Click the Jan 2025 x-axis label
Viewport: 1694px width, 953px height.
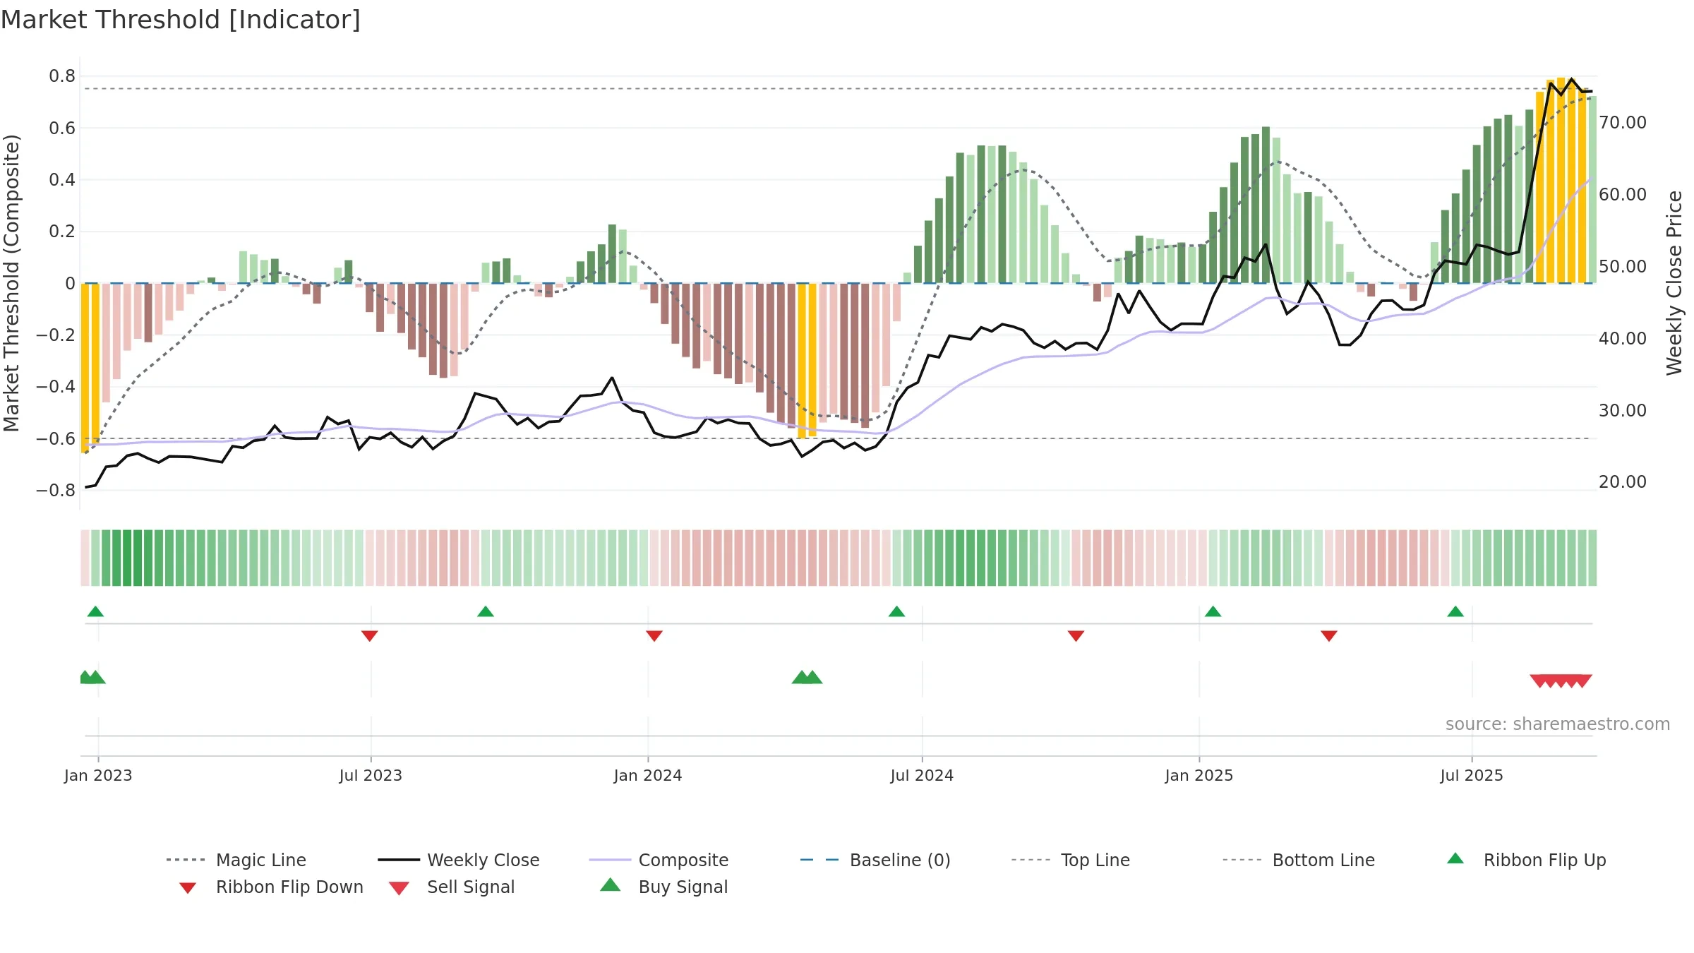tap(1199, 775)
